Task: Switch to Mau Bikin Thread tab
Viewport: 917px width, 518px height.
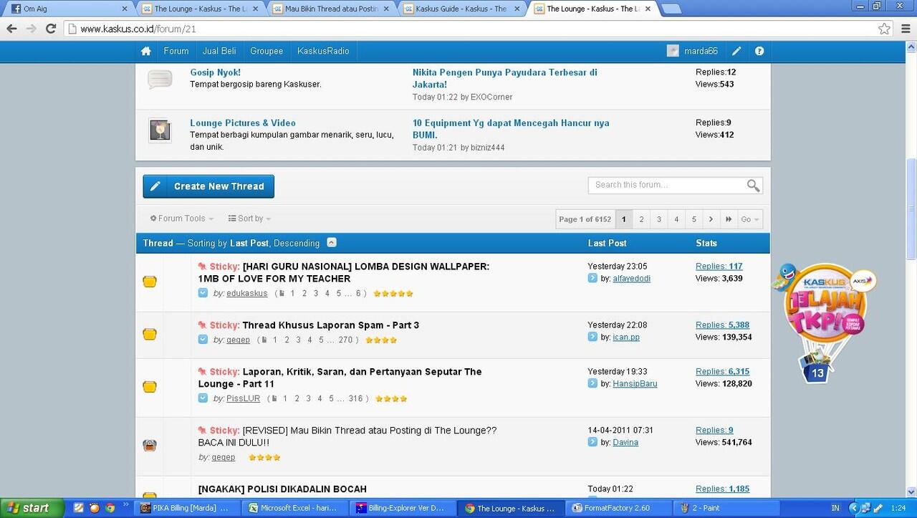Action: pos(331,9)
